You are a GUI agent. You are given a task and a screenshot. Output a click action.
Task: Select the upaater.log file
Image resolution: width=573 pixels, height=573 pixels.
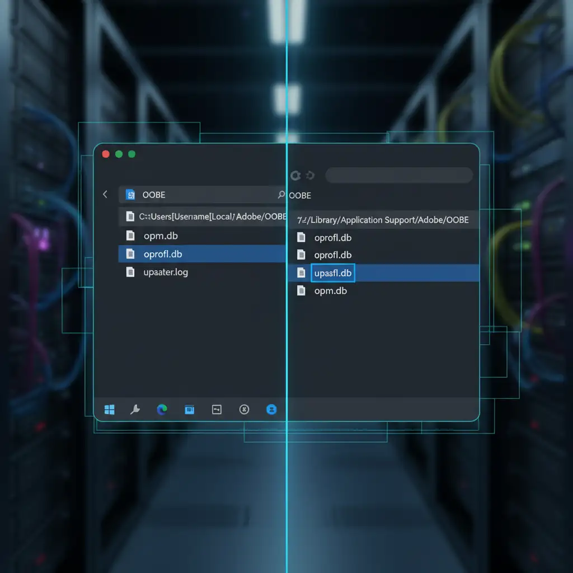click(x=166, y=273)
